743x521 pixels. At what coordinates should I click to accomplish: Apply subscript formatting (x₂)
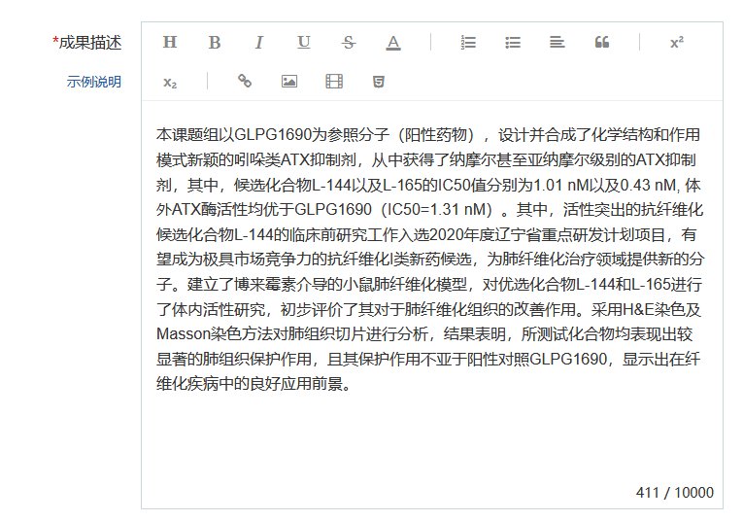(x=170, y=82)
